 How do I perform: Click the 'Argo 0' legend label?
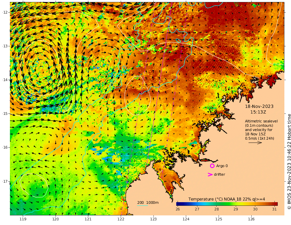coord(222,166)
